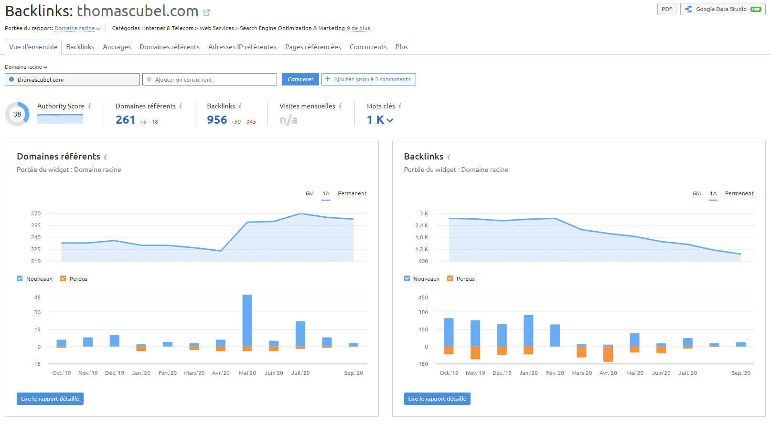Click -345 lost backlinks value
Screen dimensions: 771x425
click(250, 122)
